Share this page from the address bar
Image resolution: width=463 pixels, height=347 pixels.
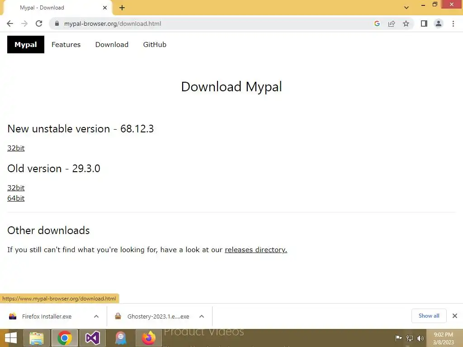pos(392,23)
